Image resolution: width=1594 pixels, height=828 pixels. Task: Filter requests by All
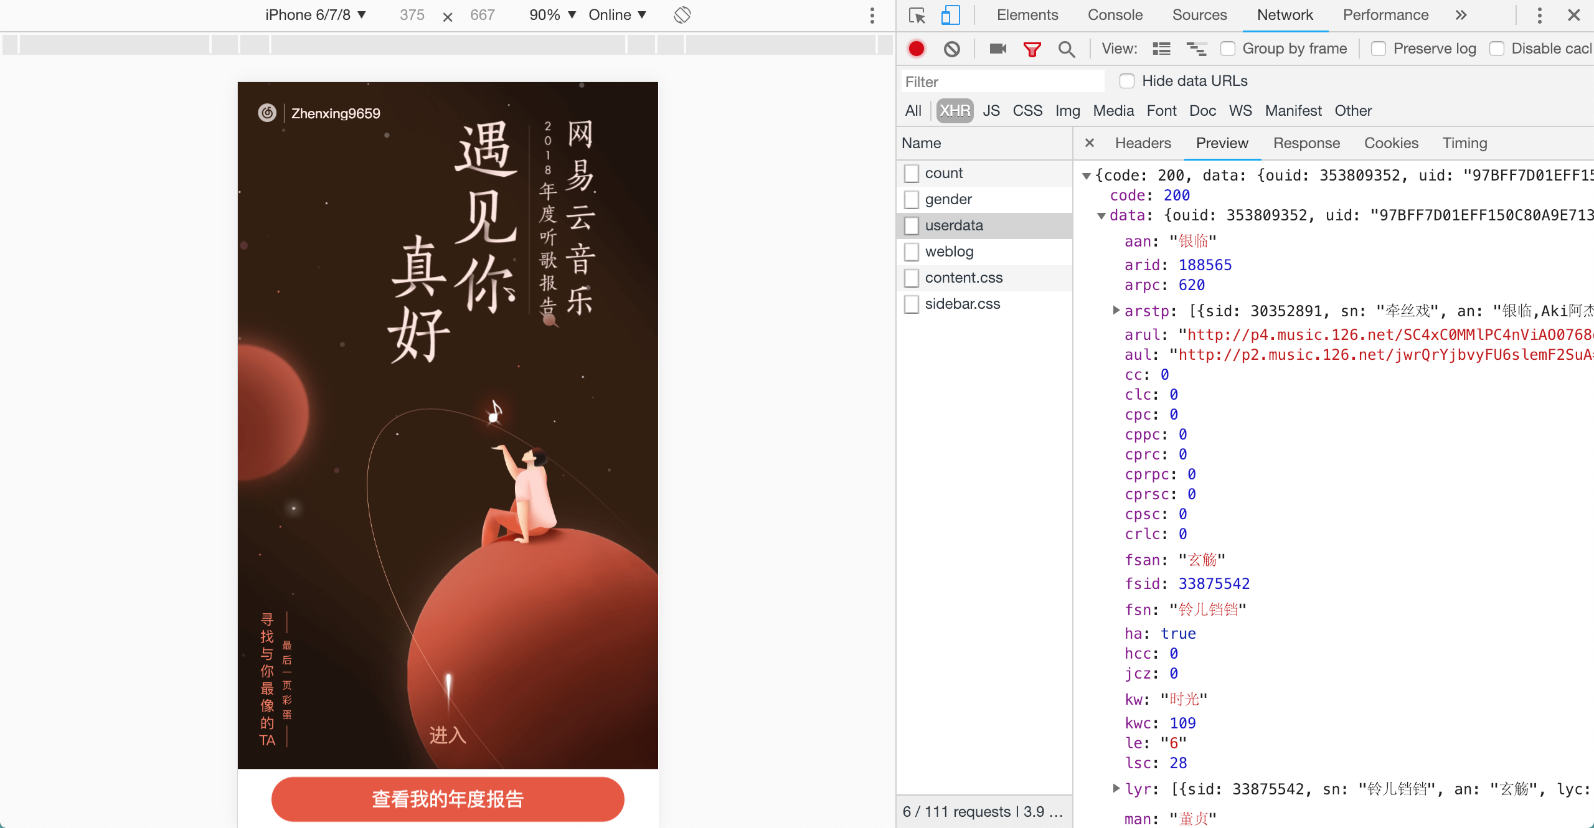pyautogui.click(x=913, y=111)
